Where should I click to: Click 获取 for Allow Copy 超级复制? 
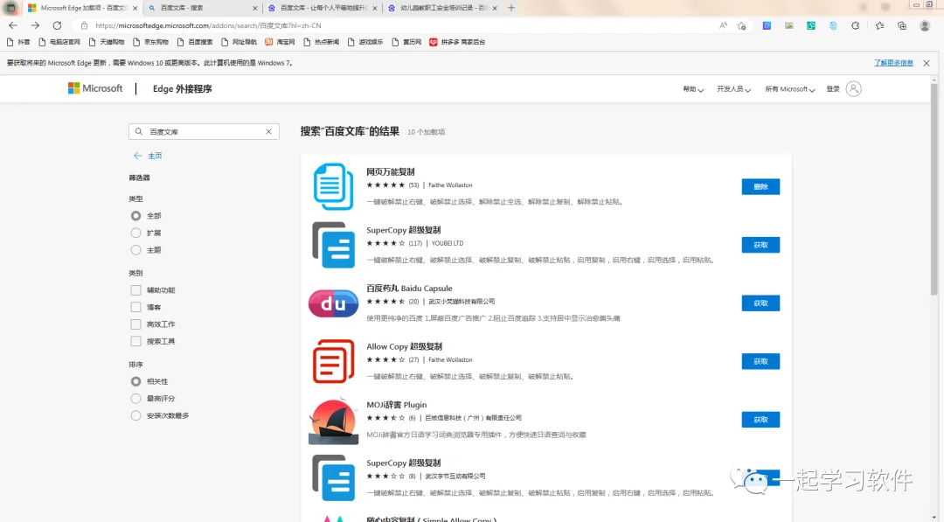(760, 361)
